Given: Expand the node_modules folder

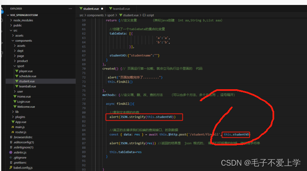Looking at the screenshot, I should pyautogui.click(x=23, y=20).
